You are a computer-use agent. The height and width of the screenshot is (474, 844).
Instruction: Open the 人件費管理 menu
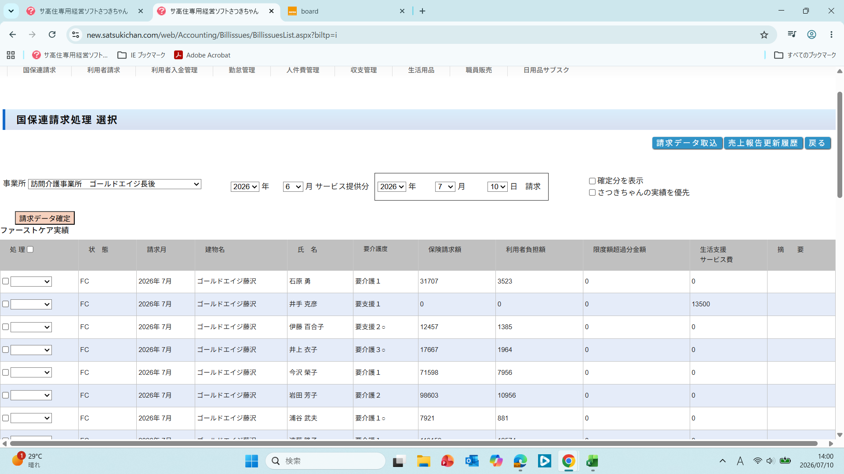[303, 70]
